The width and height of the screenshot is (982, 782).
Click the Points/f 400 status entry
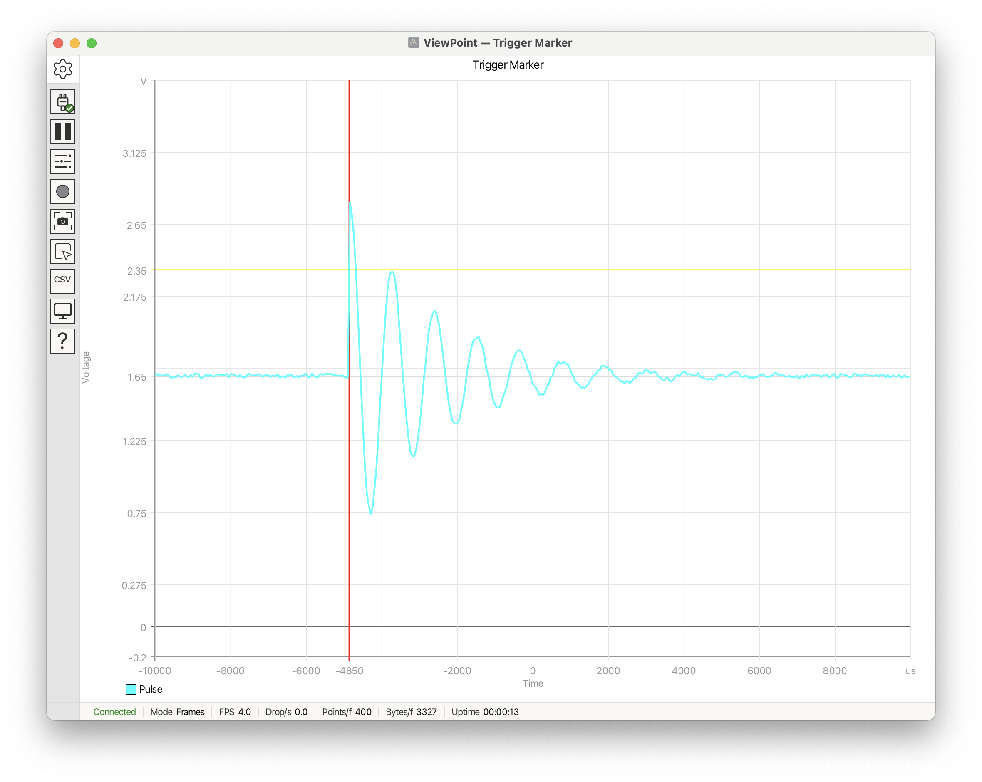(347, 712)
